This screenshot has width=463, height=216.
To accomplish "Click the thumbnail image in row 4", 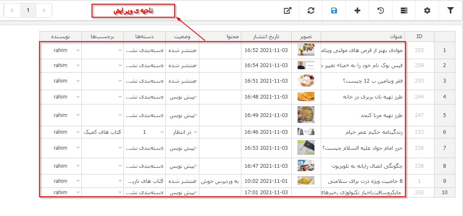I will (306, 97).
